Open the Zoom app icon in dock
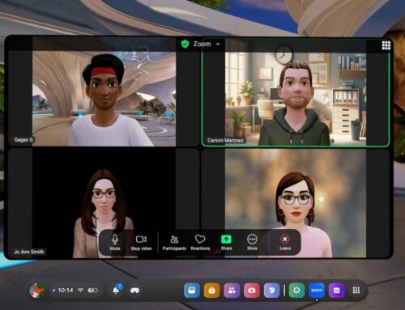The width and height of the screenshot is (405, 310). click(x=317, y=291)
